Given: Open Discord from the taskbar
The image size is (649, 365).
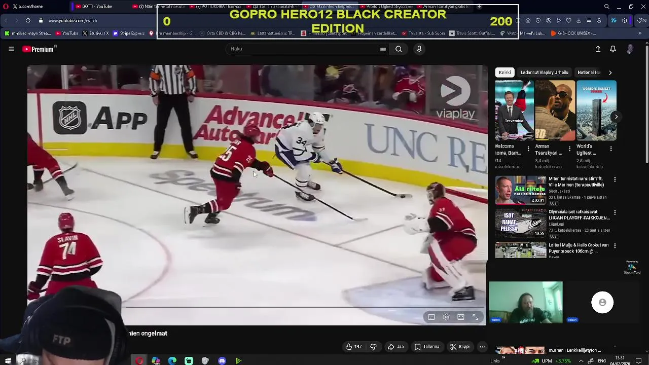Looking at the screenshot, I should 222,361.
